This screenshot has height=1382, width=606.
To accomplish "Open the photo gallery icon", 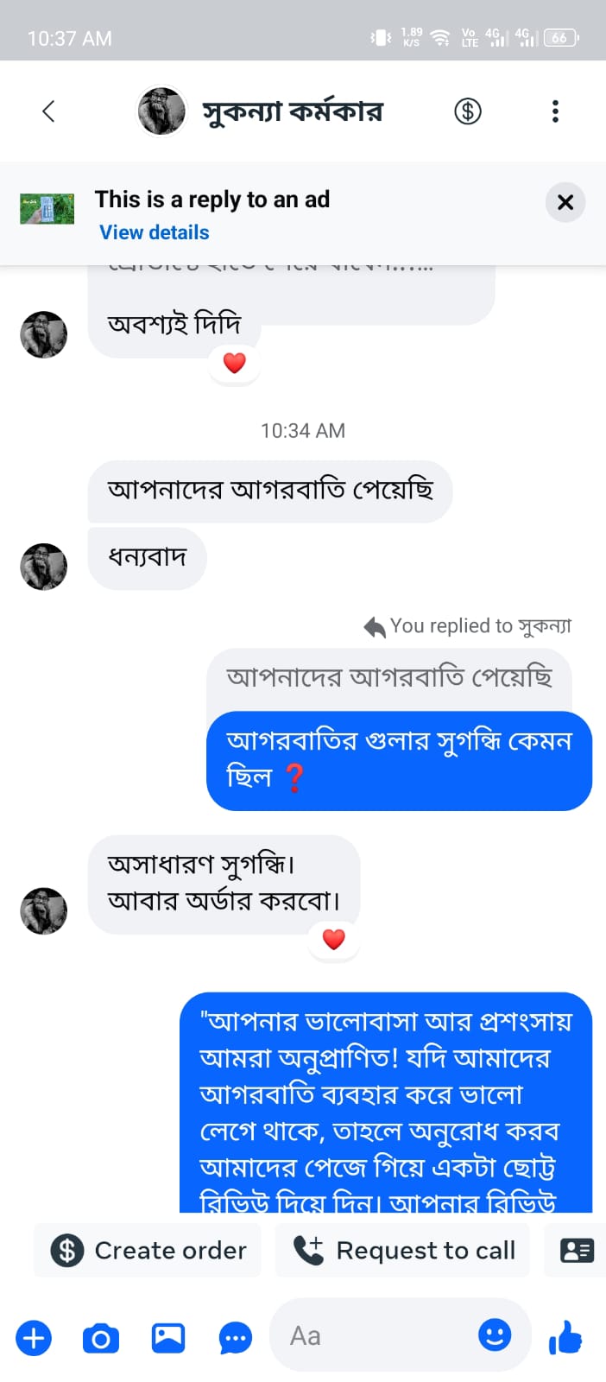I will [x=168, y=1337].
